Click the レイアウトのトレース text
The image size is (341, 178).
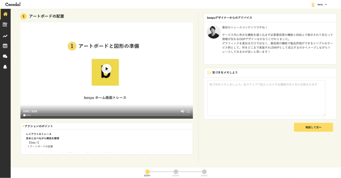coord(39,134)
